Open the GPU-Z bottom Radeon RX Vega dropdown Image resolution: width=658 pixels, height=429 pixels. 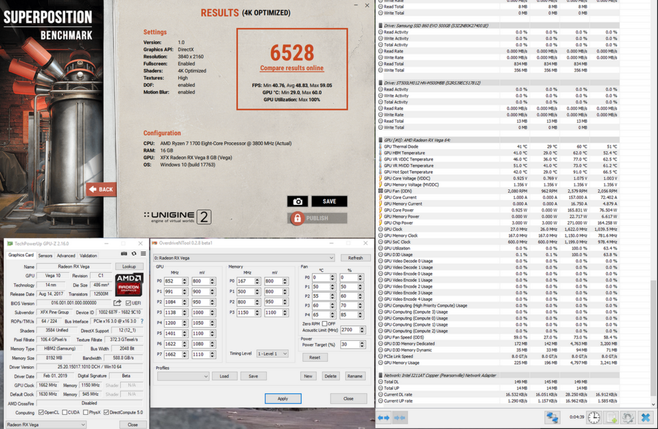coord(46,424)
